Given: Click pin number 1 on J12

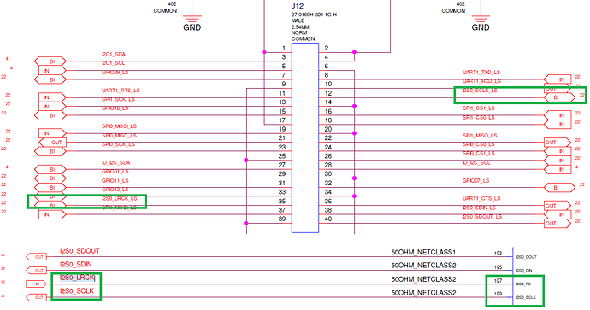Looking at the screenshot, I should (284, 48).
